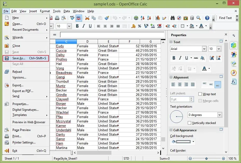
Task: Click the Format Paintbrush icon
Action: click(x=107, y=18)
